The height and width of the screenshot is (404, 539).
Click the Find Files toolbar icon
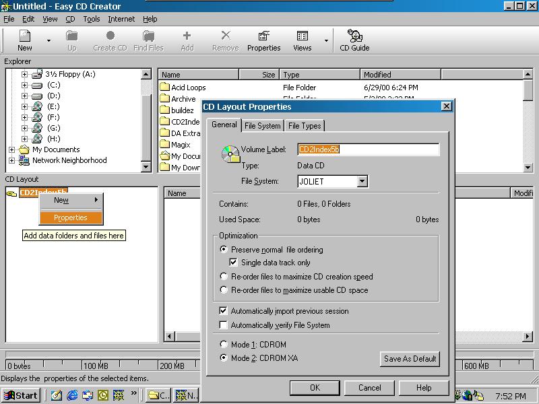(x=148, y=36)
